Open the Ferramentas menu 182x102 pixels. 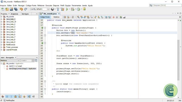[76, 5]
